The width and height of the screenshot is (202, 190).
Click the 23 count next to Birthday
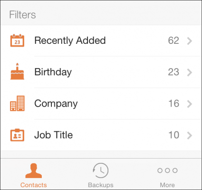click(x=173, y=72)
